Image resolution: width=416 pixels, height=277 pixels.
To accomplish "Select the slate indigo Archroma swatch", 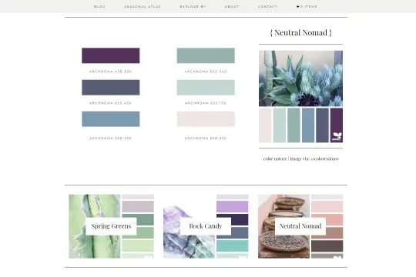I will coord(111,88).
